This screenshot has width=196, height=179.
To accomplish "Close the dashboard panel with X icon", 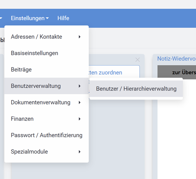I will pos(137,60).
